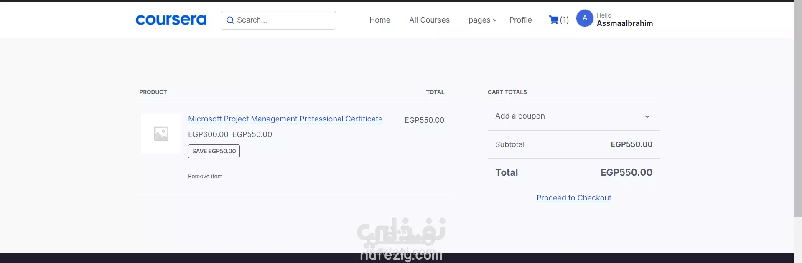Image resolution: width=802 pixels, height=263 pixels.
Task: Click the strikethrough price EGP600.00
Action: click(x=208, y=134)
